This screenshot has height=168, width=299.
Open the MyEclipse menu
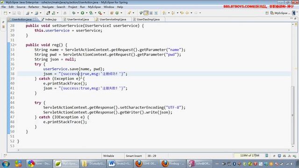click(94, 7)
